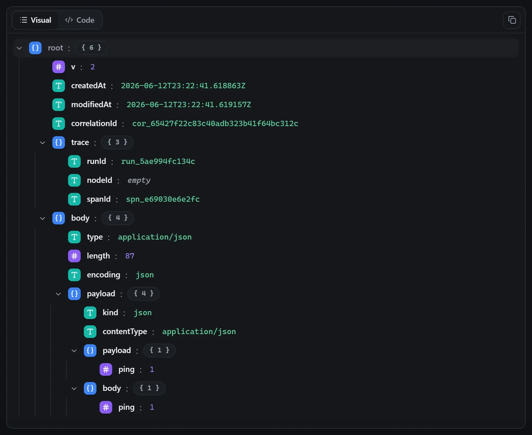
Task: Collapse the payload { 4 } chevron
Action: pyautogui.click(x=58, y=294)
